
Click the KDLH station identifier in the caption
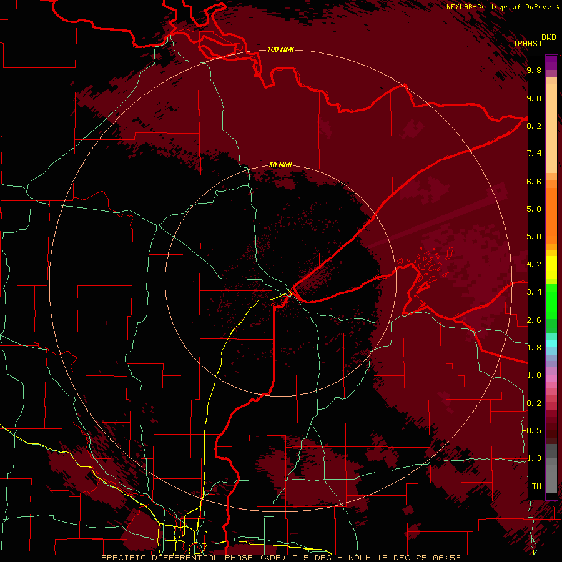pyautogui.click(x=360, y=558)
